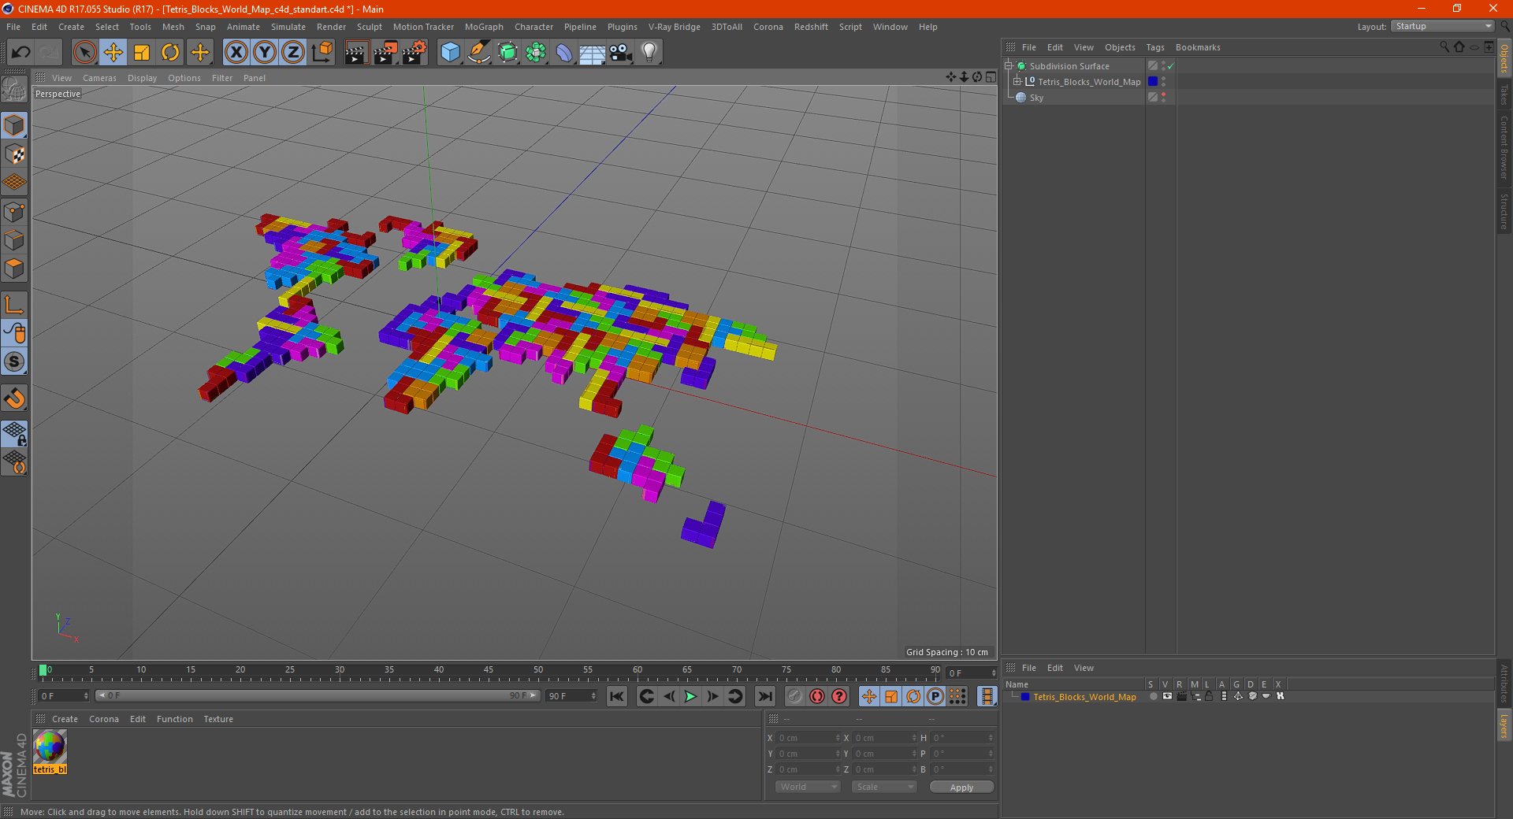Render the current view
The image size is (1513, 819).
(x=356, y=53)
